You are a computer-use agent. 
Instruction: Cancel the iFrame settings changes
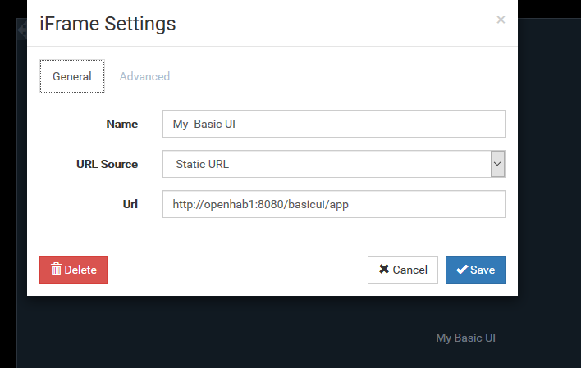pos(403,270)
